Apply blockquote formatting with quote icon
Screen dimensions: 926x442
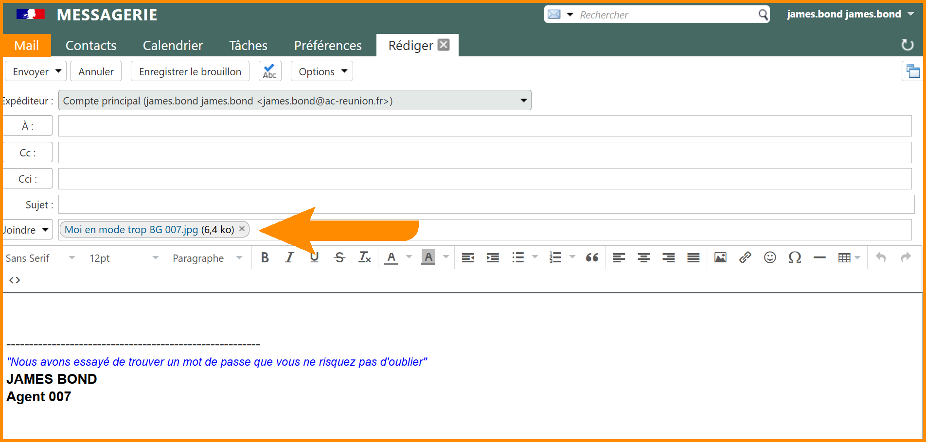[592, 257]
